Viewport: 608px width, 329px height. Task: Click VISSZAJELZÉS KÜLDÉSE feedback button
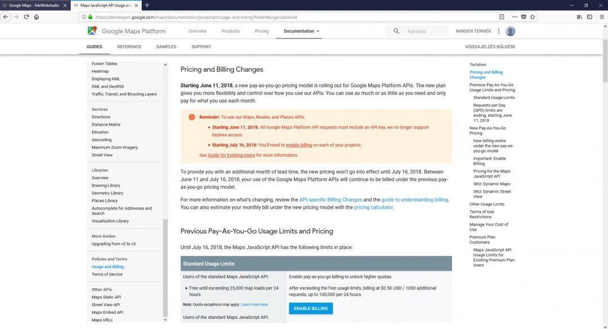tap(490, 47)
